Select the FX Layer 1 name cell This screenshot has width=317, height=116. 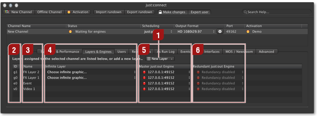31,78
